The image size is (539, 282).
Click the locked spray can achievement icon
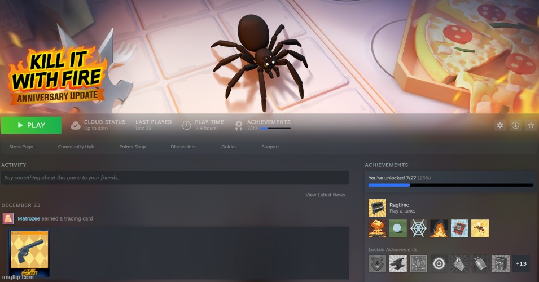click(x=480, y=264)
